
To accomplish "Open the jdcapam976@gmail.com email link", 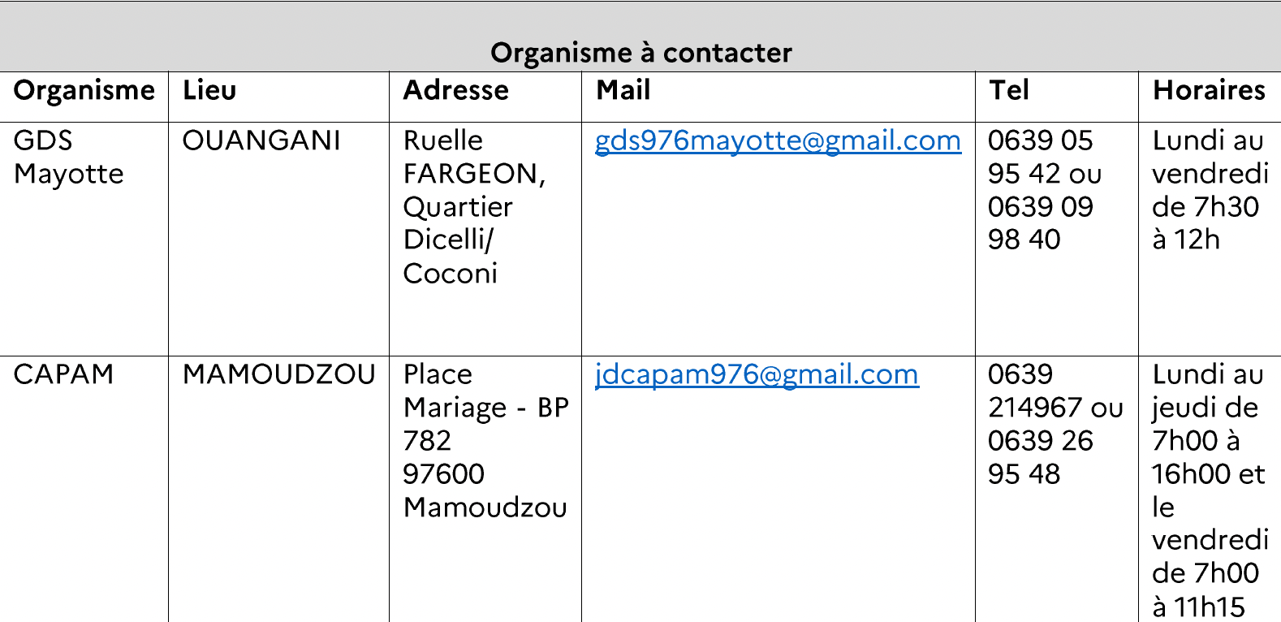I will click(757, 374).
